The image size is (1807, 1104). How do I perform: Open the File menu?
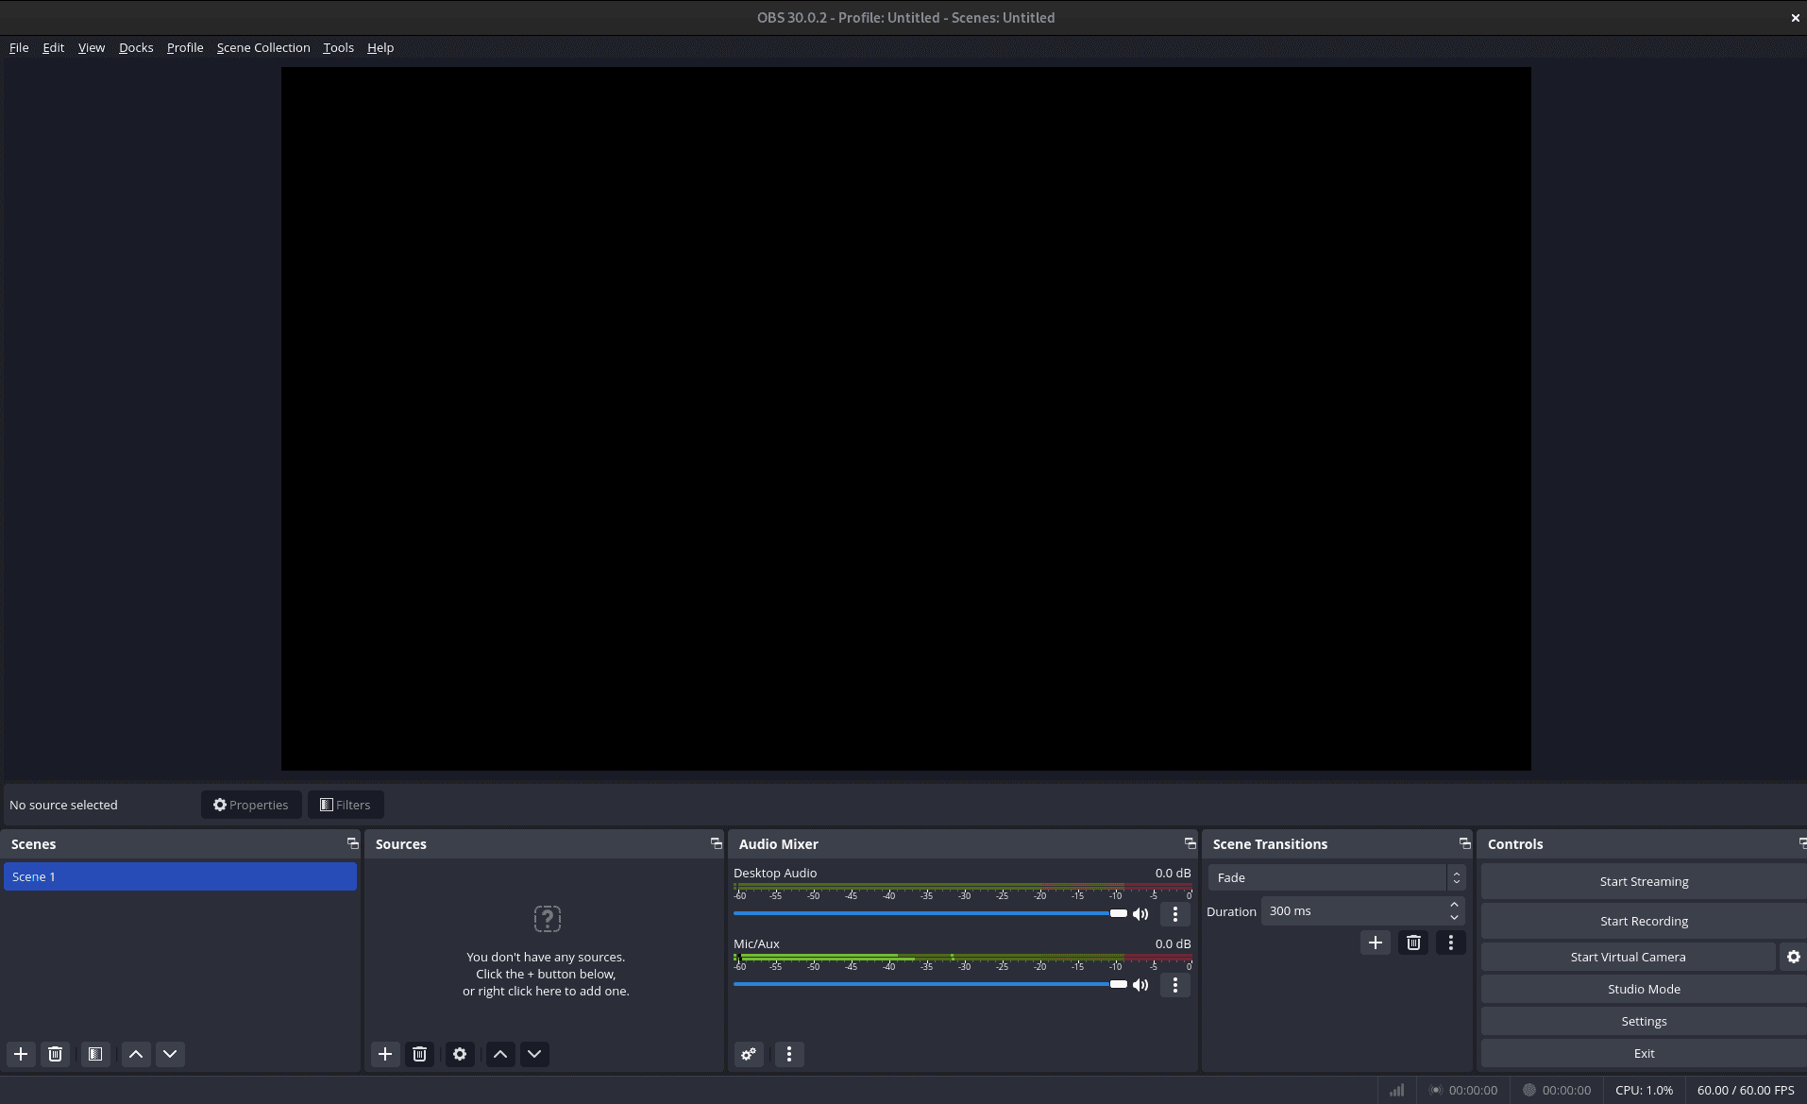click(19, 47)
